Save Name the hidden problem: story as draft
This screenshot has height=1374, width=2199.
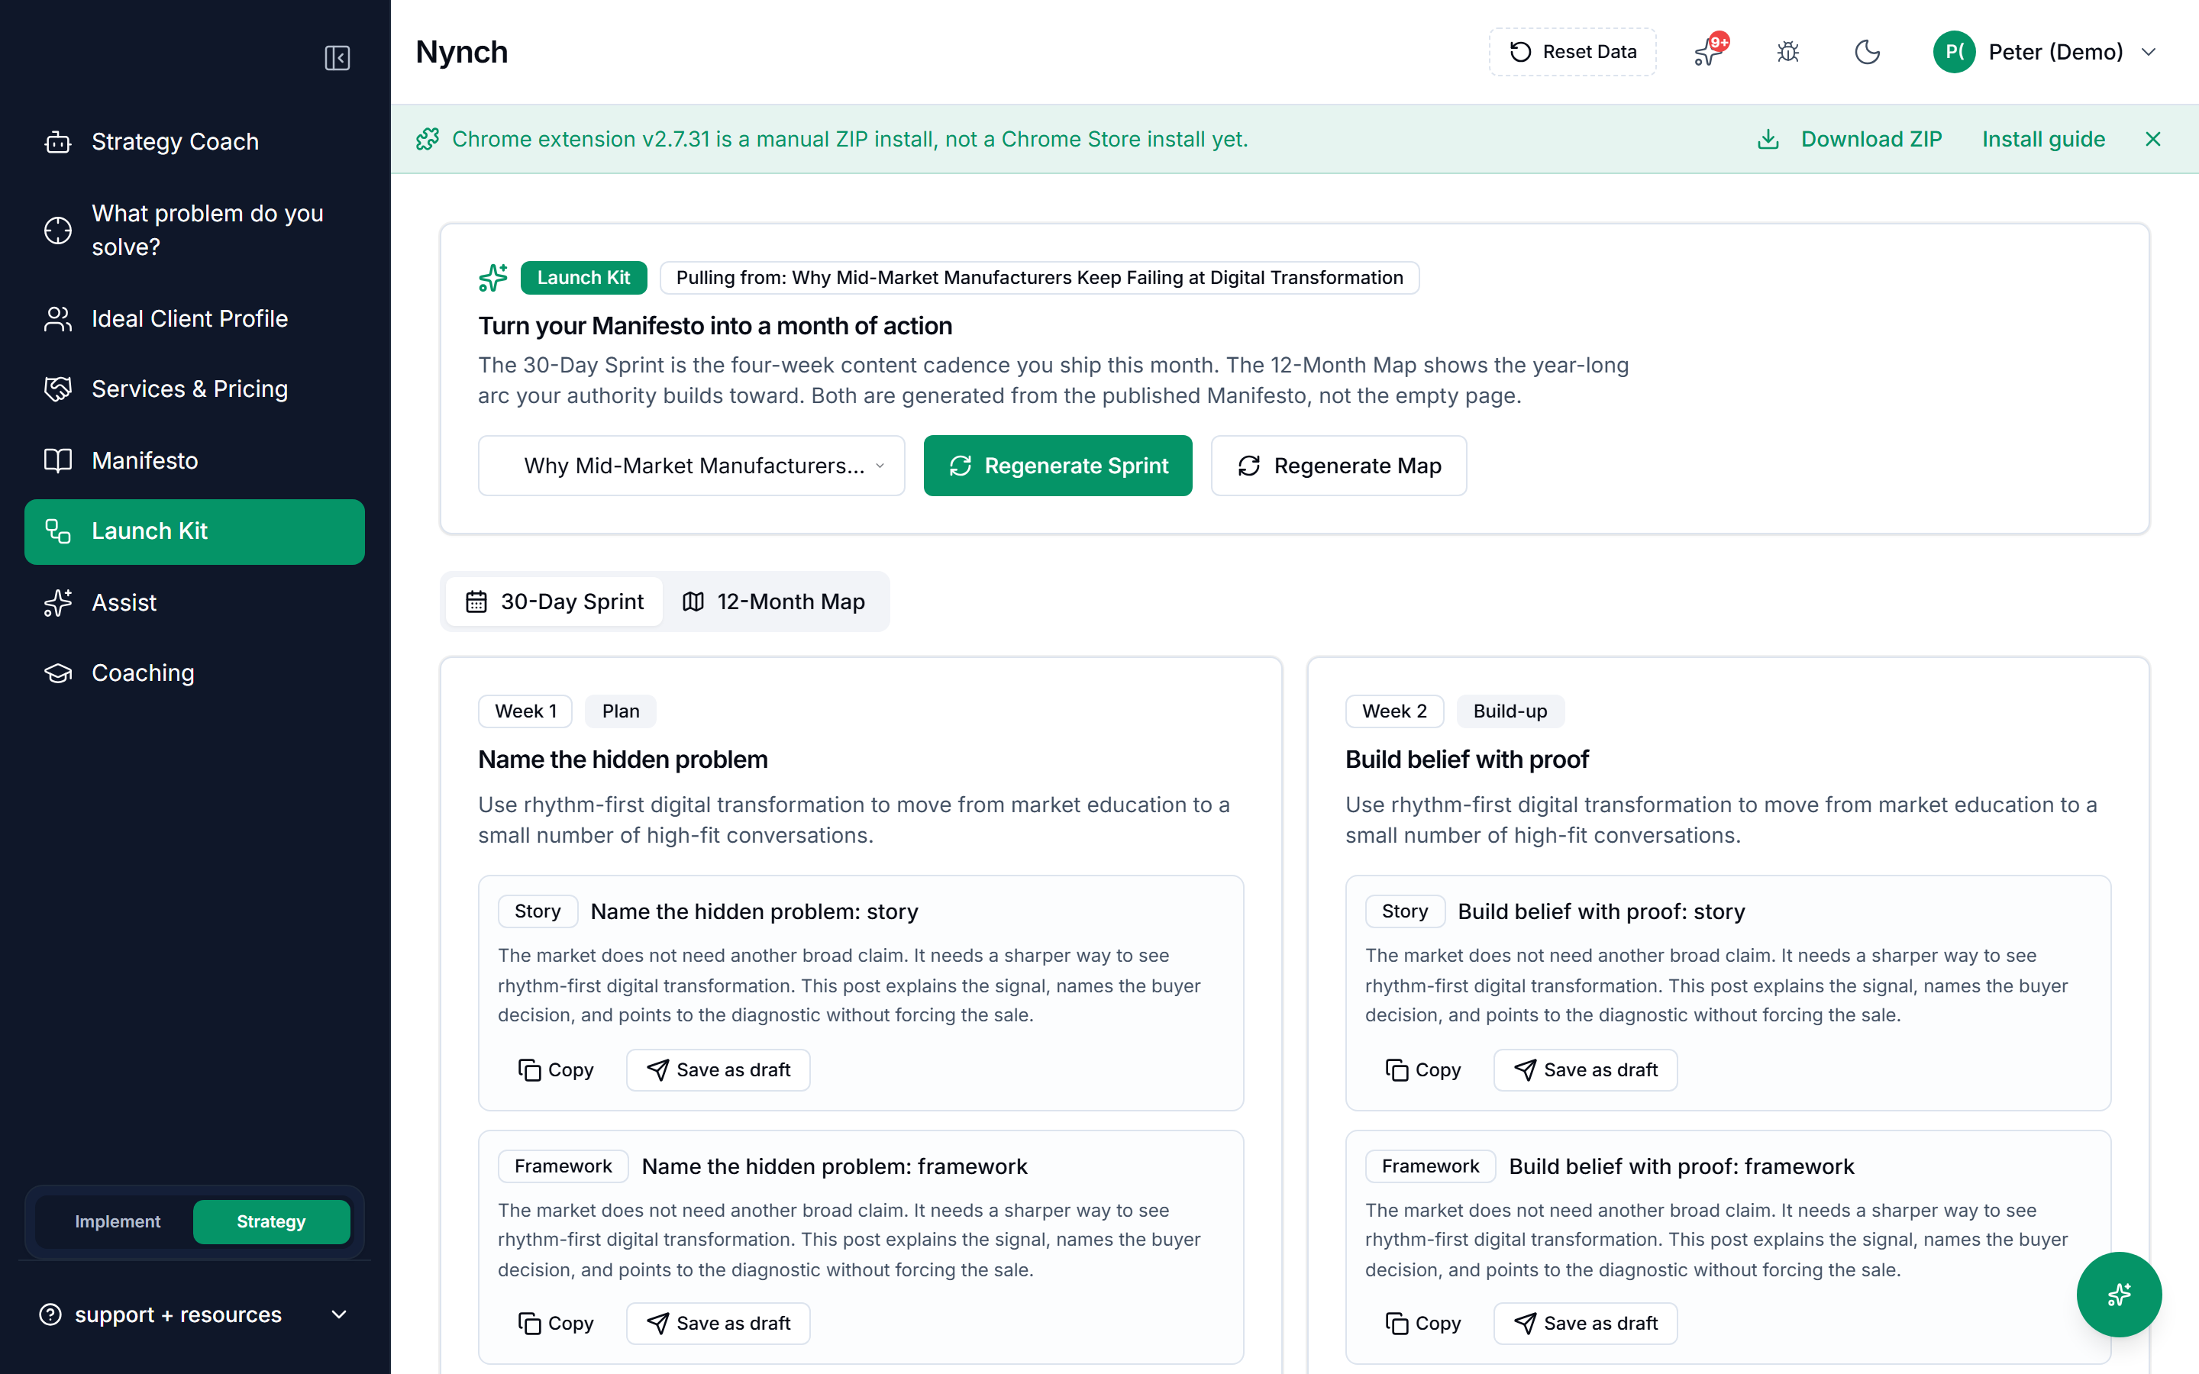click(x=718, y=1069)
